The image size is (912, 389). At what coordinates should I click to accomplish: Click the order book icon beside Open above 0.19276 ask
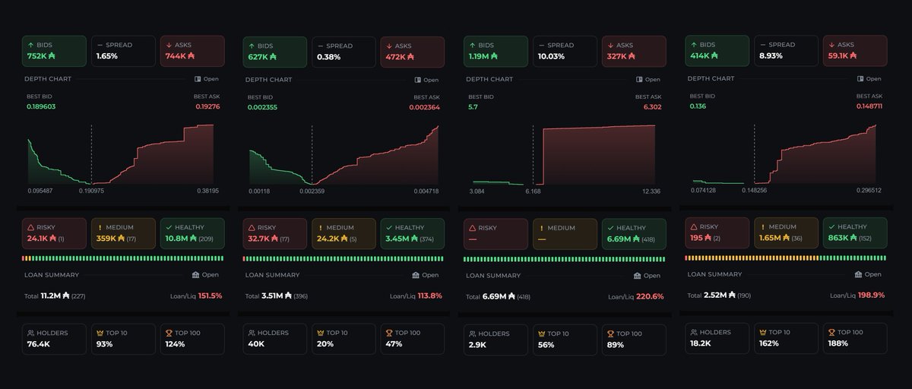tap(198, 78)
